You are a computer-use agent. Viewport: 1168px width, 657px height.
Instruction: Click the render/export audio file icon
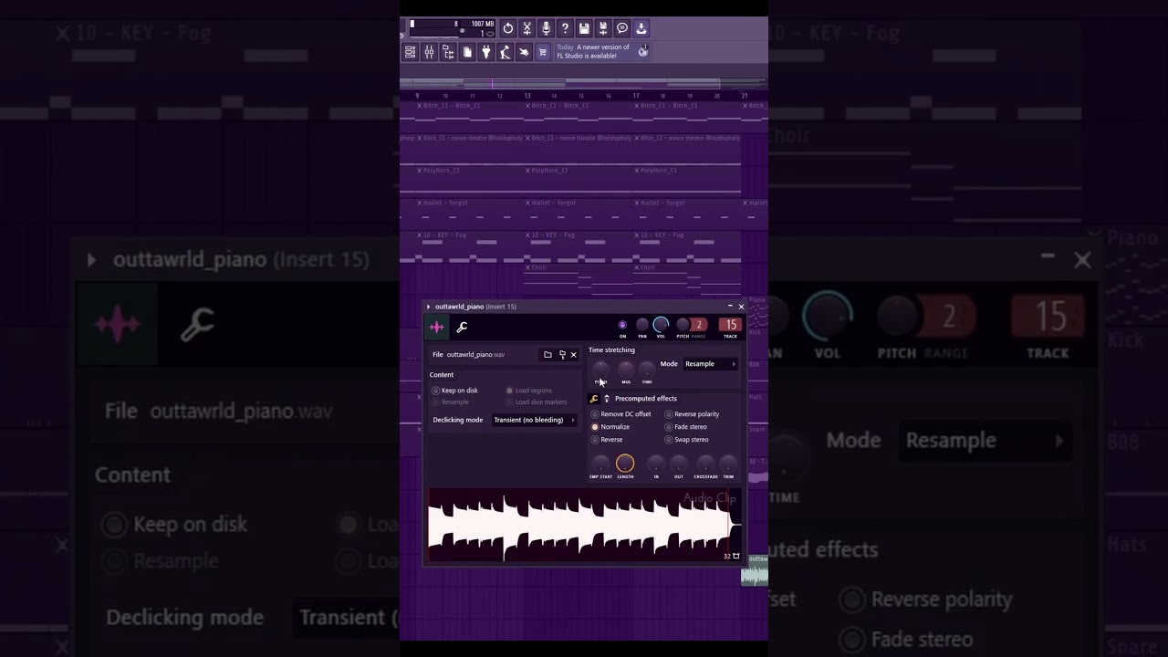point(603,28)
